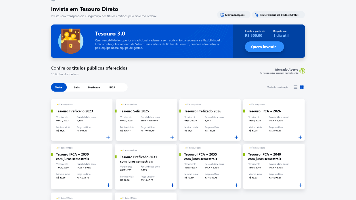The height and width of the screenshot is (200, 356).
Task: Click the Mercado Aberto signal icon
Action: 302,71
